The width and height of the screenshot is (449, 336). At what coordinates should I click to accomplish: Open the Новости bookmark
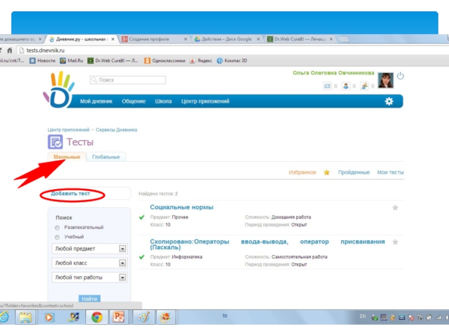coord(43,60)
